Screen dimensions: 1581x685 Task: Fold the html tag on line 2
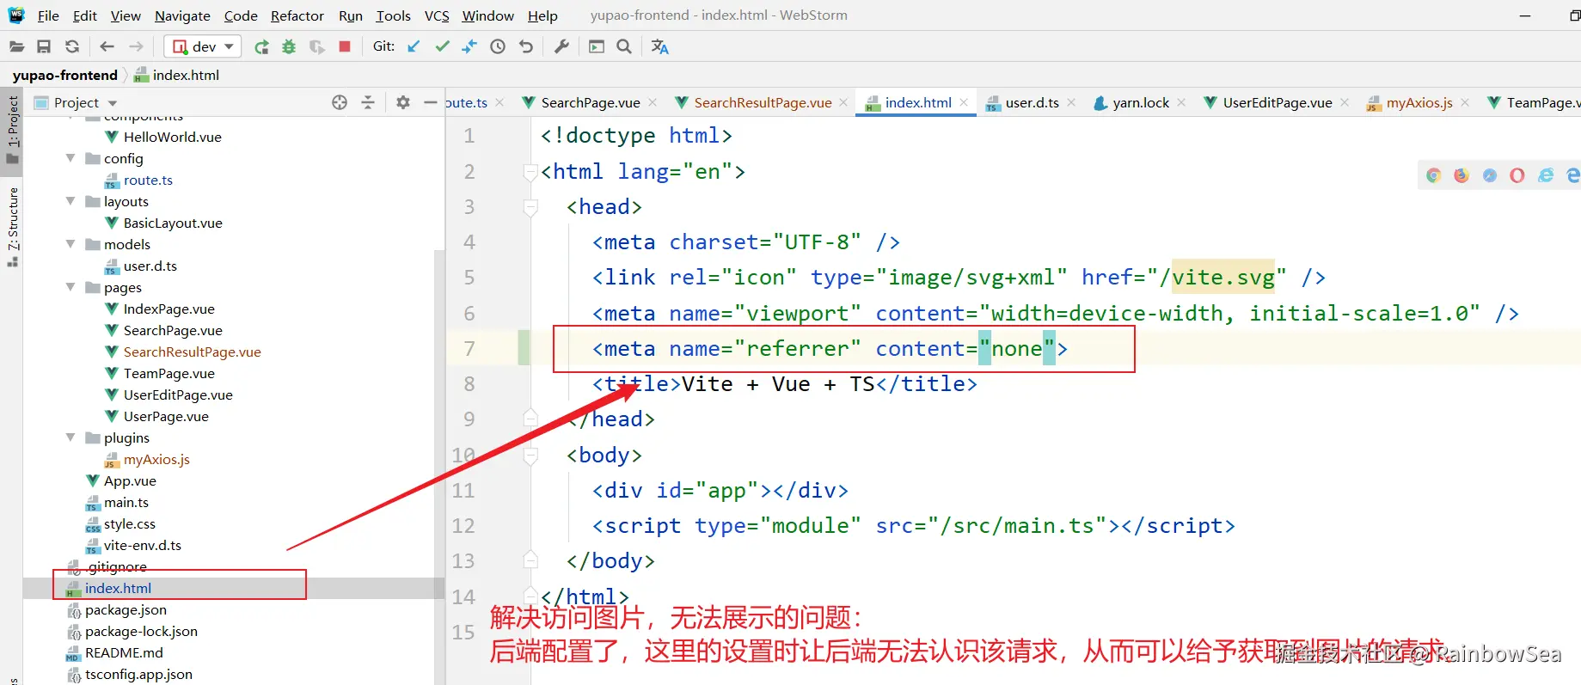(x=530, y=171)
